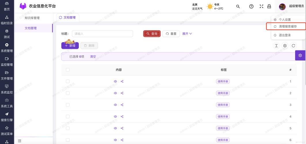This screenshot has width=306, height=144.
Task: Tick the checkbox for row 5
Action: point(68,128)
